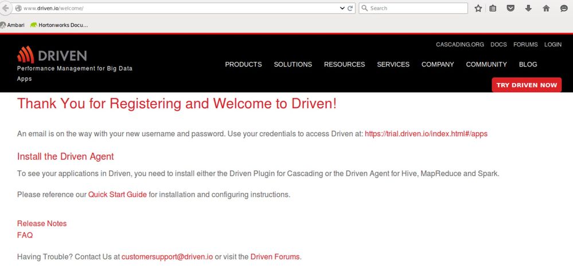The width and height of the screenshot is (573, 269).
Task: Click the Driven logo
Action: pyautogui.click(x=52, y=55)
